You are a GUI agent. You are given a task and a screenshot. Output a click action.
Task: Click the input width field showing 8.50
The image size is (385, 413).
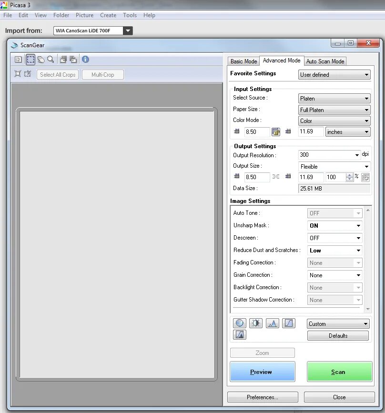[x=257, y=131]
